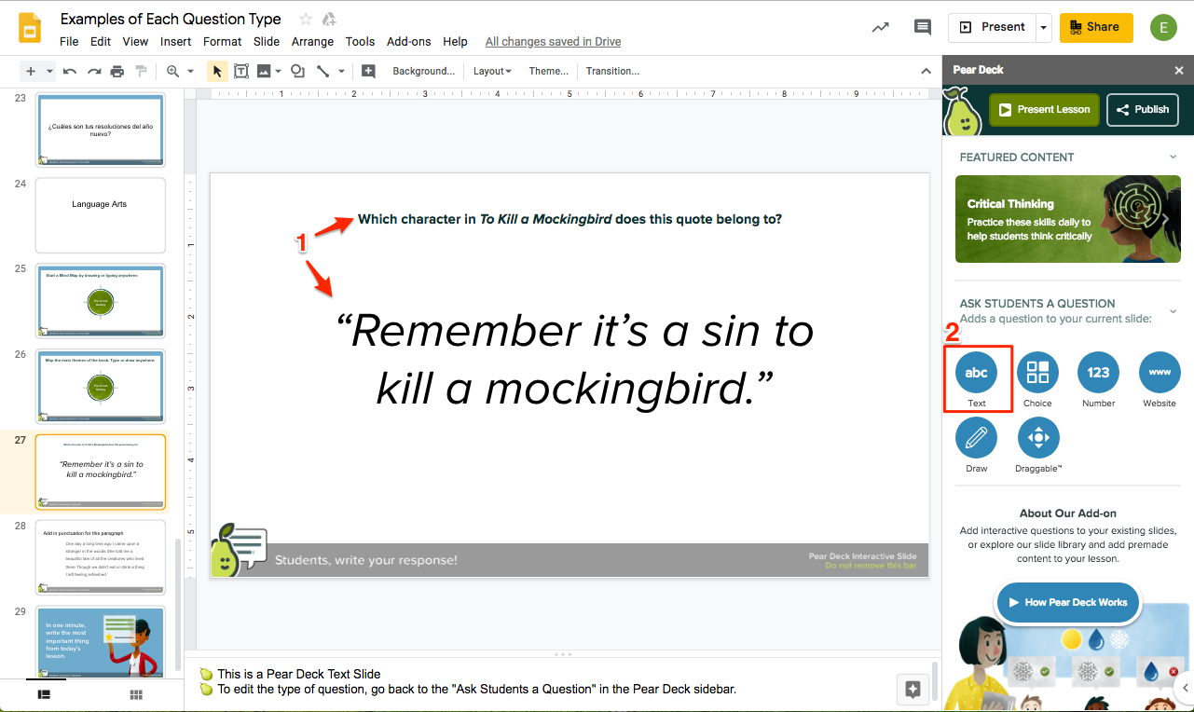Click the shape tool icon
Image resolution: width=1194 pixels, height=712 pixels.
(297, 71)
